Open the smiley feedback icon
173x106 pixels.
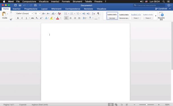coord(169,5)
